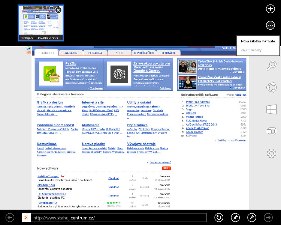This screenshot has height=225, width=281.
Task: Open DAEMON Tools Lite link
Action: (198, 105)
